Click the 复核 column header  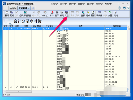(11, 26)
